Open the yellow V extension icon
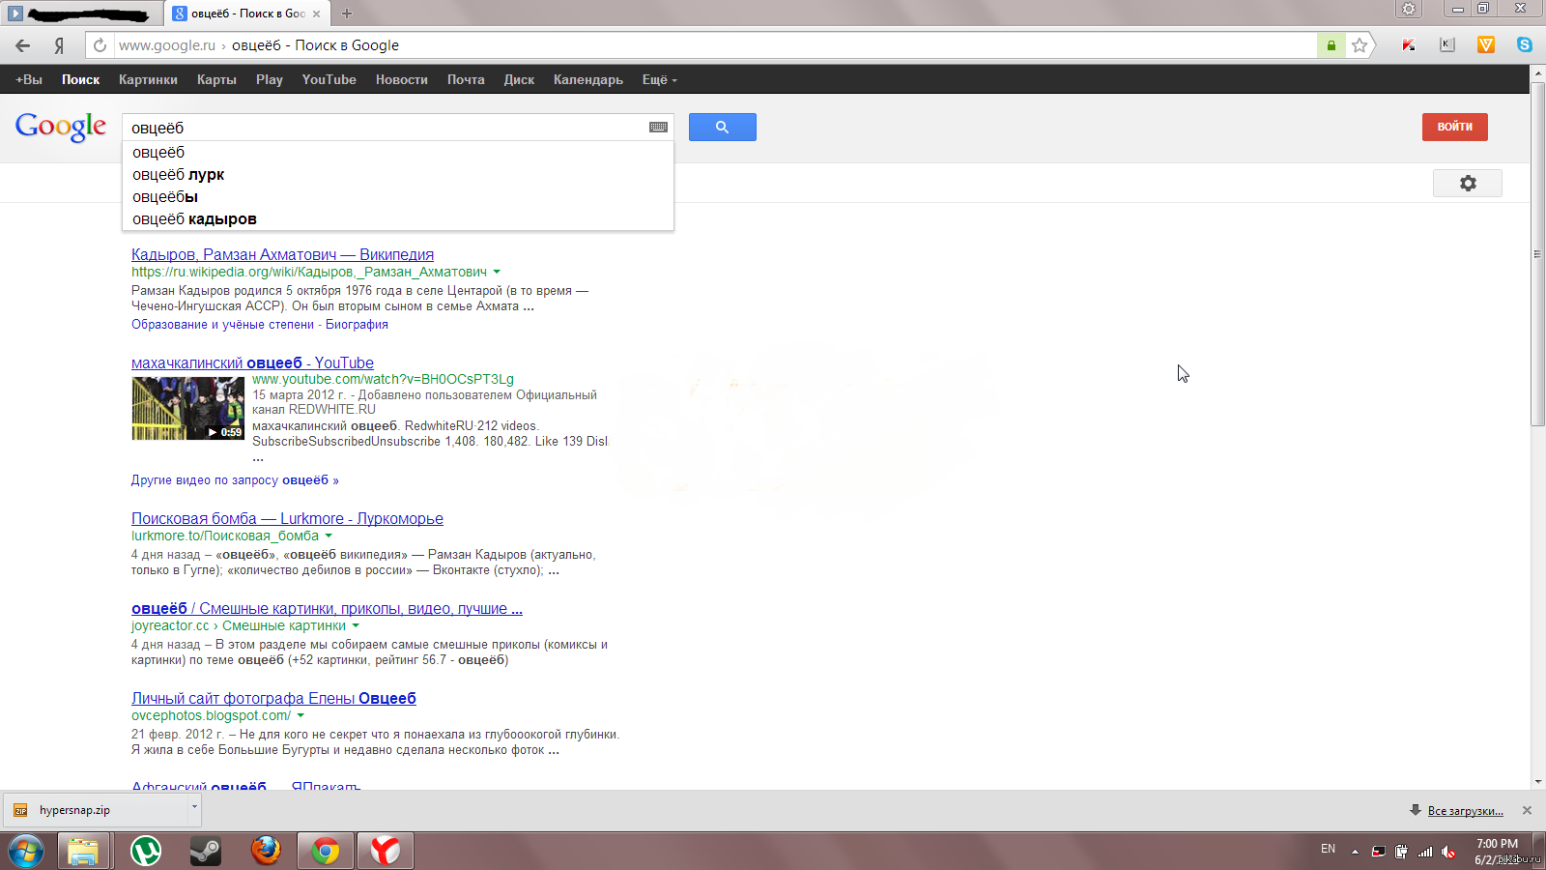 1486,44
